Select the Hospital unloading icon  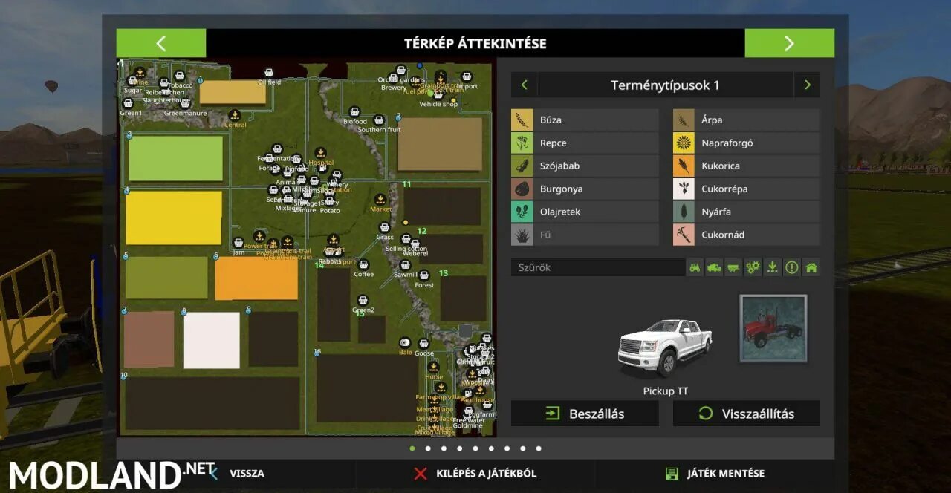tap(320, 153)
